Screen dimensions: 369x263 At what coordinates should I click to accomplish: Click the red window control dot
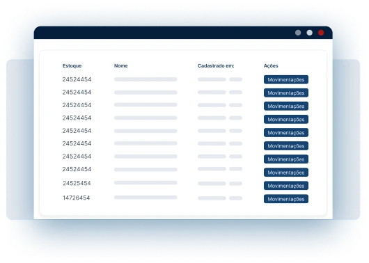coord(321,33)
